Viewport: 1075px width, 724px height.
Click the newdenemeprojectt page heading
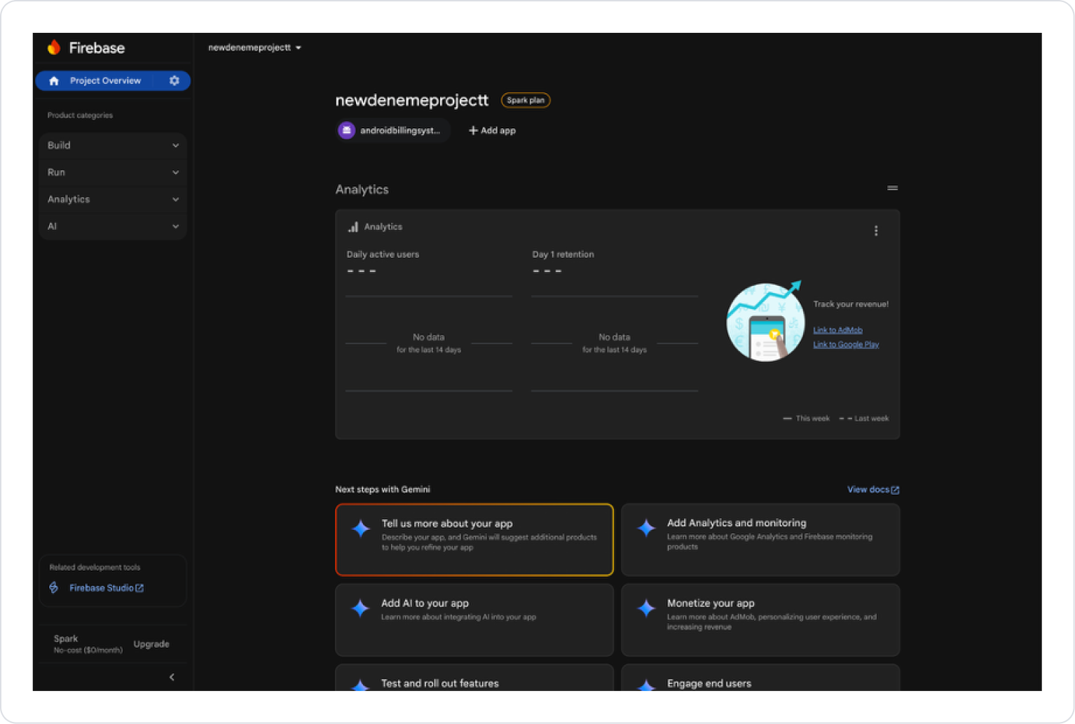coord(411,100)
